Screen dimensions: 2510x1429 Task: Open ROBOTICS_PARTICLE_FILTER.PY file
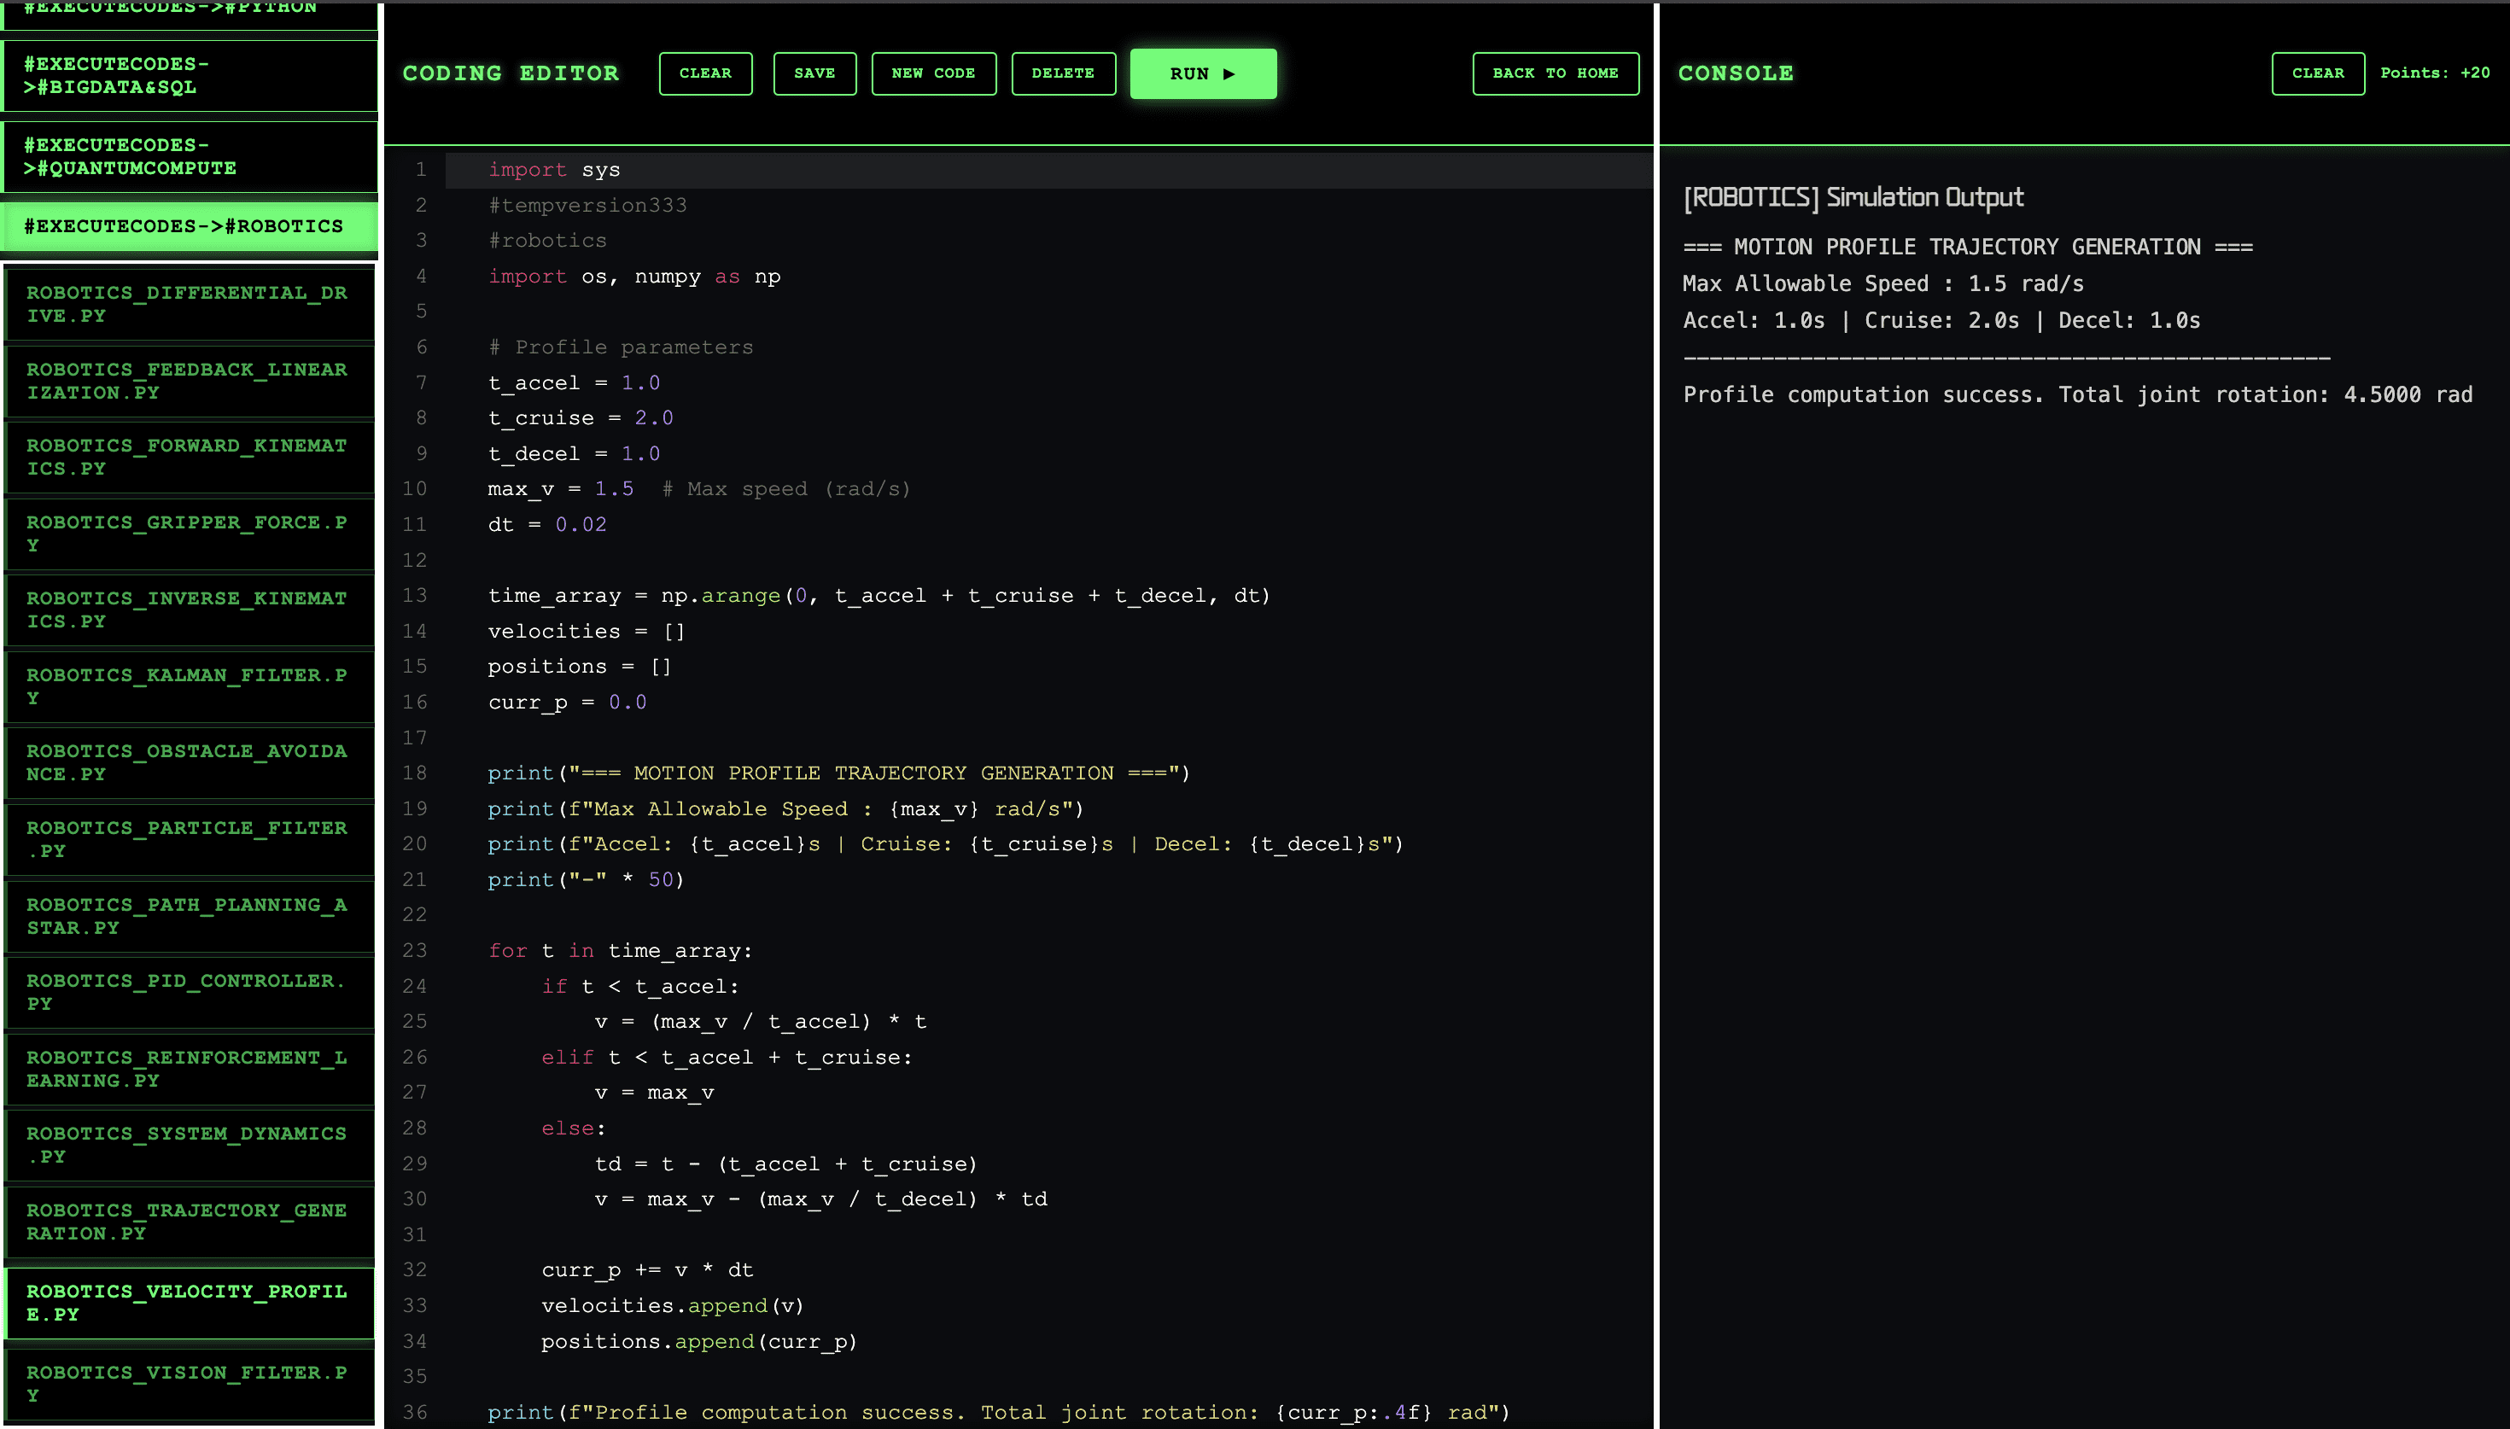(190, 839)
